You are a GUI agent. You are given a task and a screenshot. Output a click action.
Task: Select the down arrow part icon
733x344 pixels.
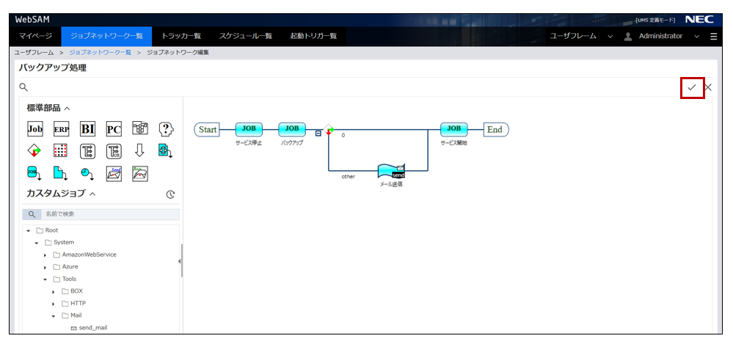tap(139, 151)
